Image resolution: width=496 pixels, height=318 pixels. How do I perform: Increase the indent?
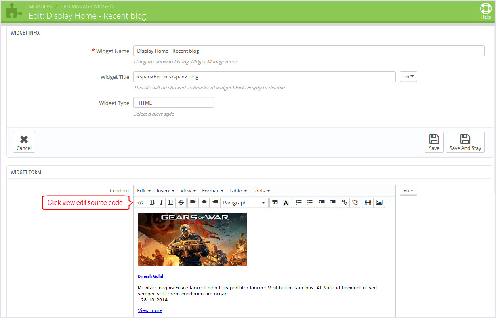[x=332, y=202]
